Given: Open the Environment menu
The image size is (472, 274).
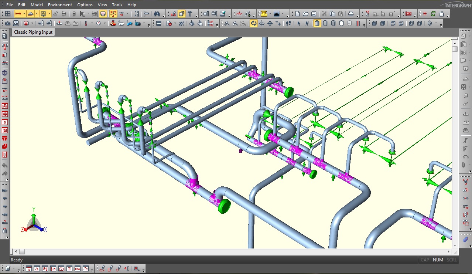Looking at the screenshot, I should [60, 5].
